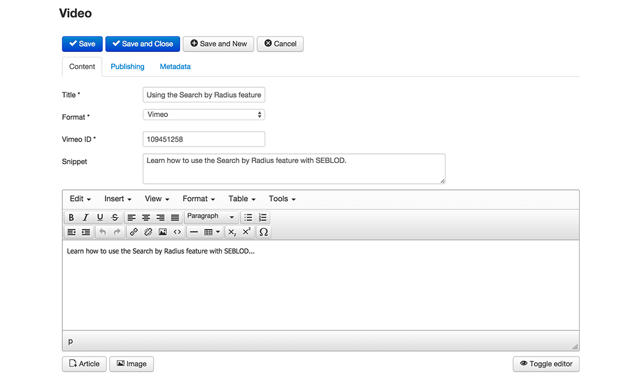This screenshot has width=639, height=381.
Task: Insert a numbered list
Action: click(263, 217)
